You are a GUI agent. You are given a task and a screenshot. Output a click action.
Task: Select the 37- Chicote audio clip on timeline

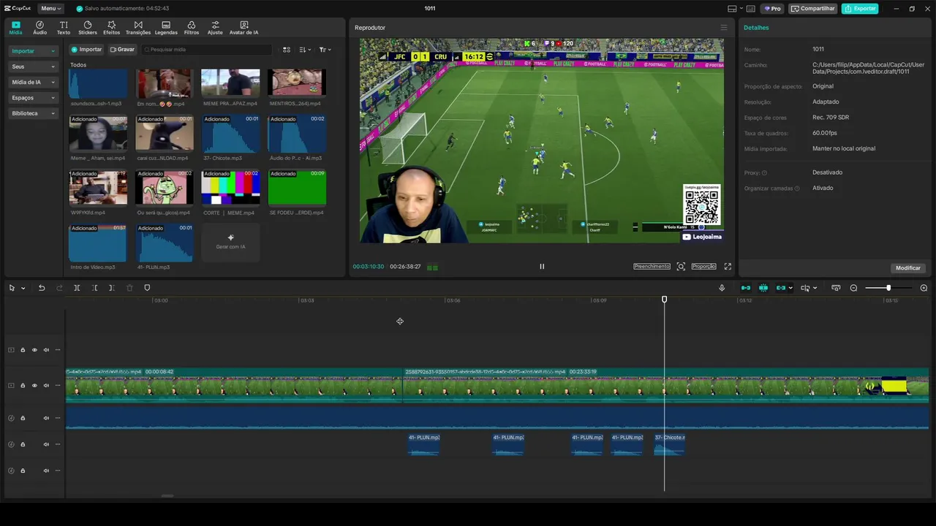coord(670,444)
